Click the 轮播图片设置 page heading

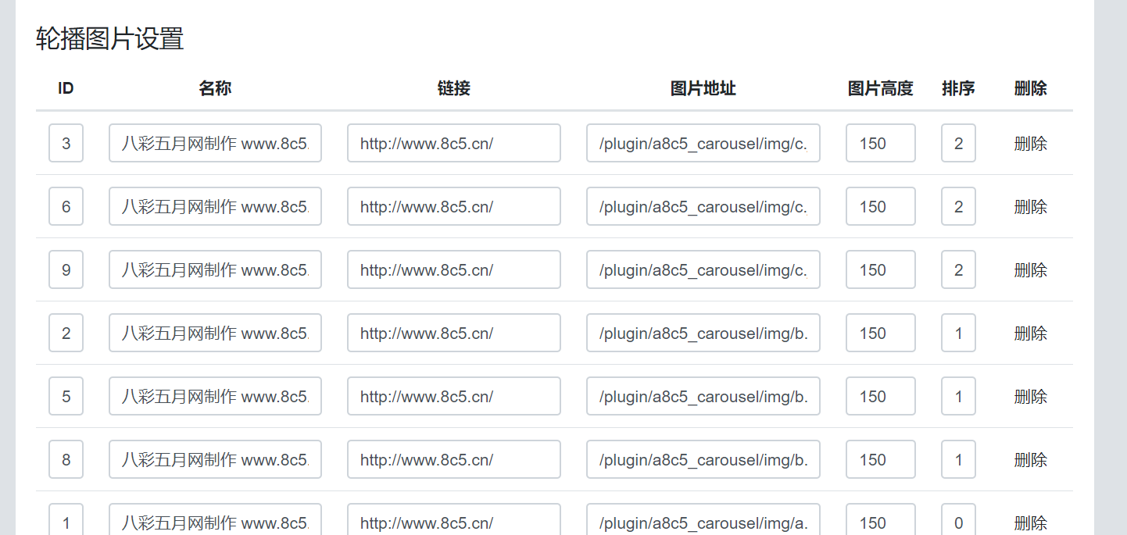point(110,38)
